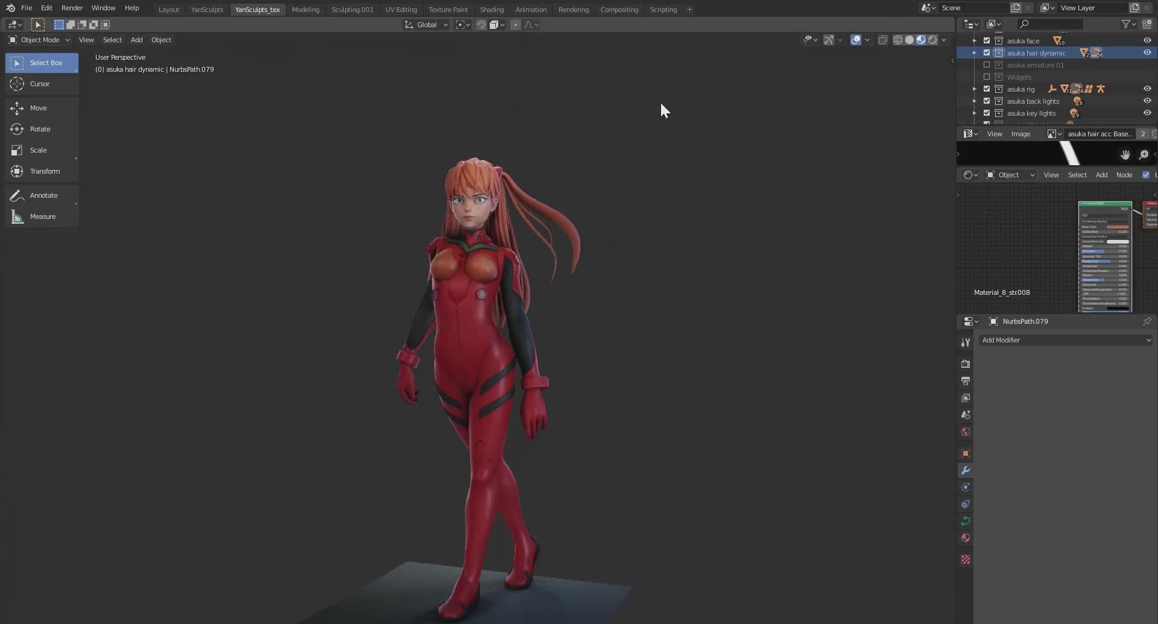Switch viewport to Wireframe shading
Image resolution: width=1158 pixels, height=624 pixels.
tap(897, 40)
